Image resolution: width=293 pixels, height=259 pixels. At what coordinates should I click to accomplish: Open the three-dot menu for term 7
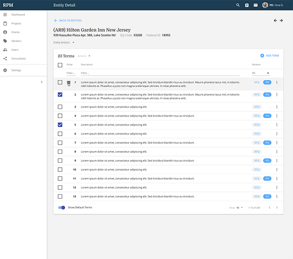click(277, 143)
